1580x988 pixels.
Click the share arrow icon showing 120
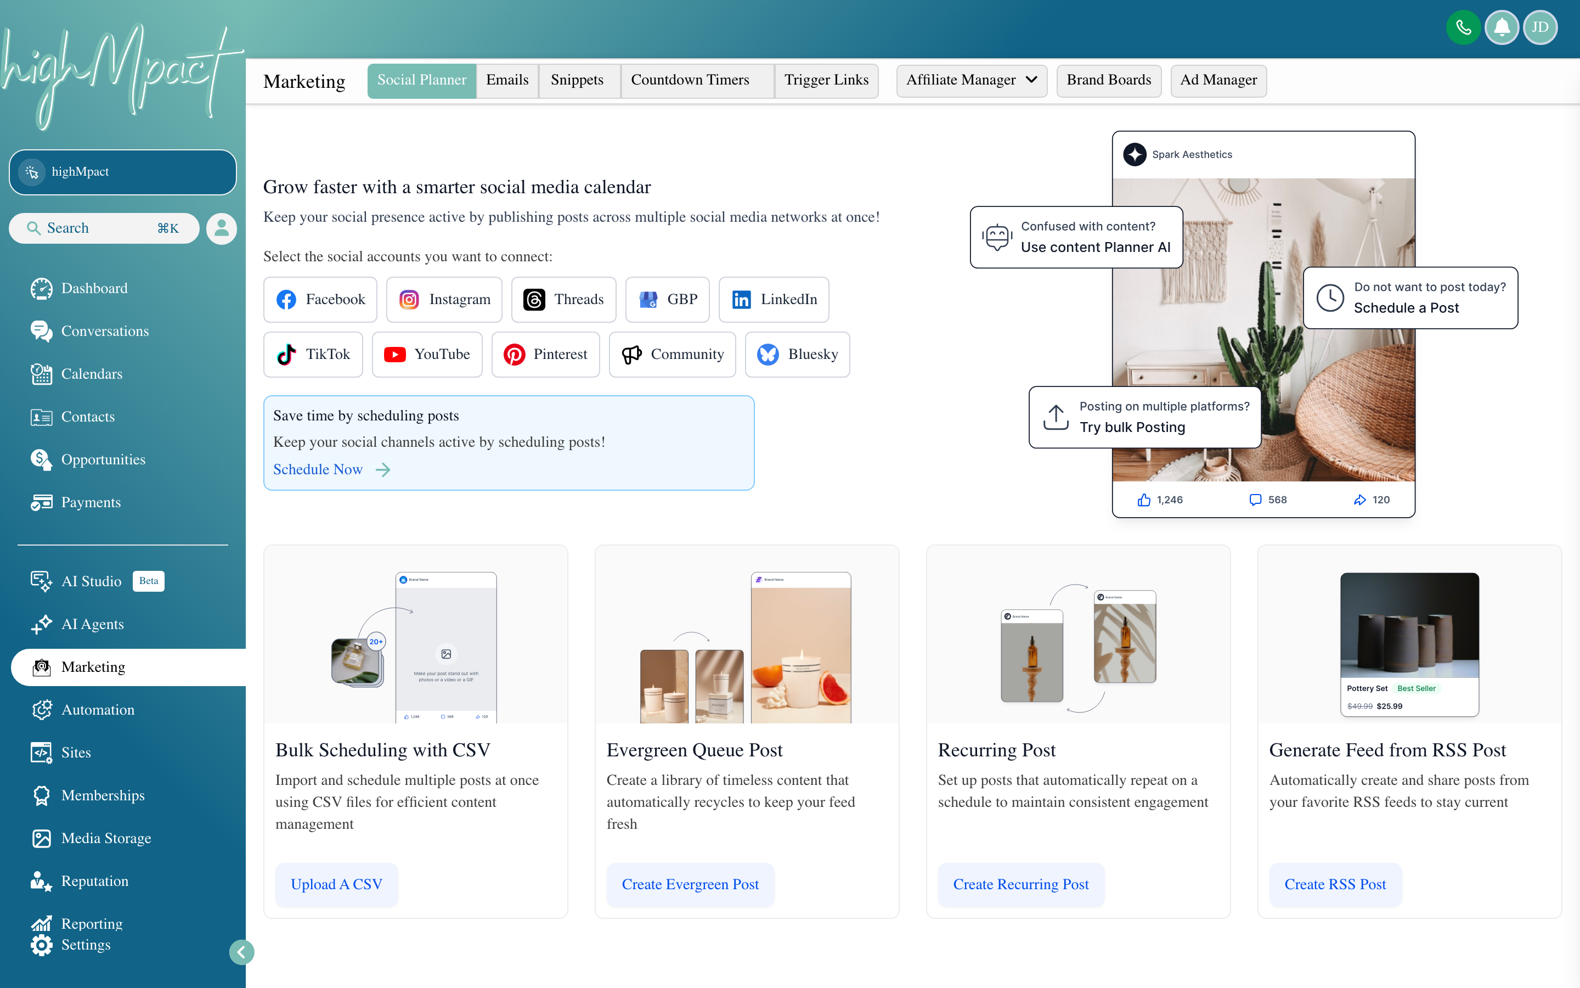[1360, 500]
